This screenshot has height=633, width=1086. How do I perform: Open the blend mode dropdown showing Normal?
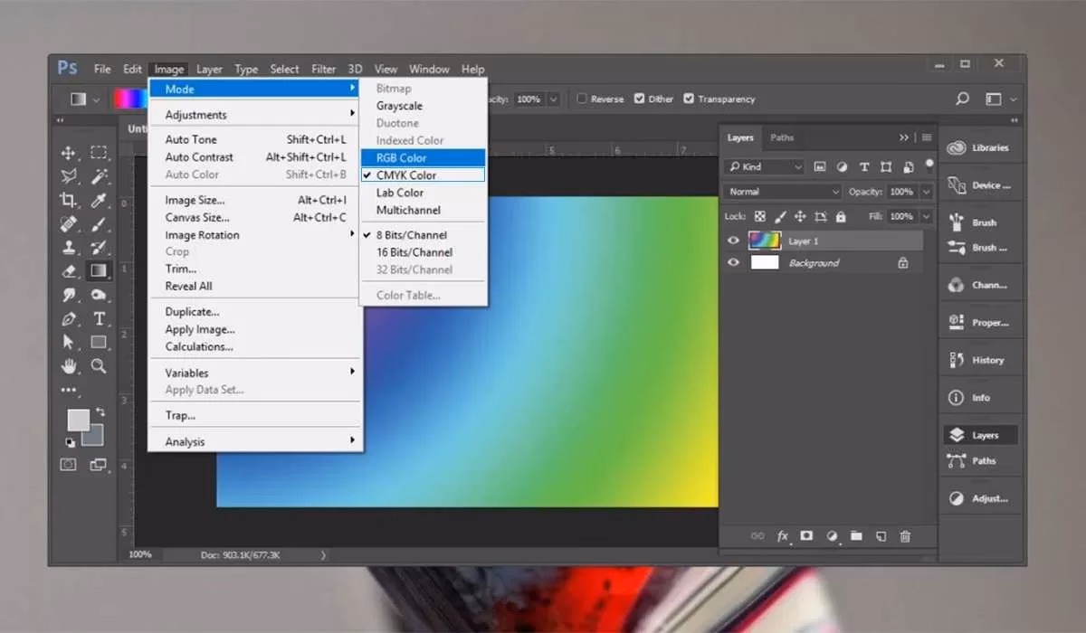pos(782,191)
